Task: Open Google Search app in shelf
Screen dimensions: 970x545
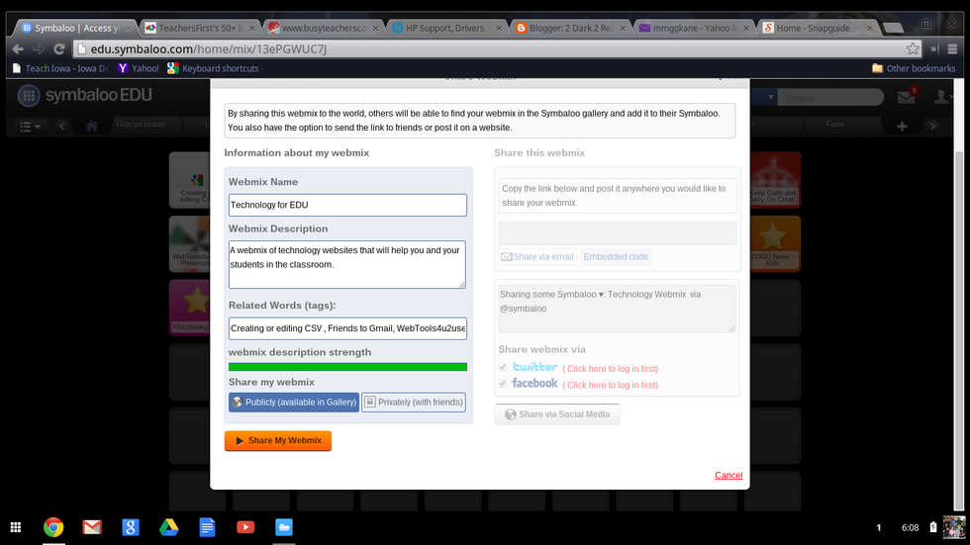Action: pos(131,527)
